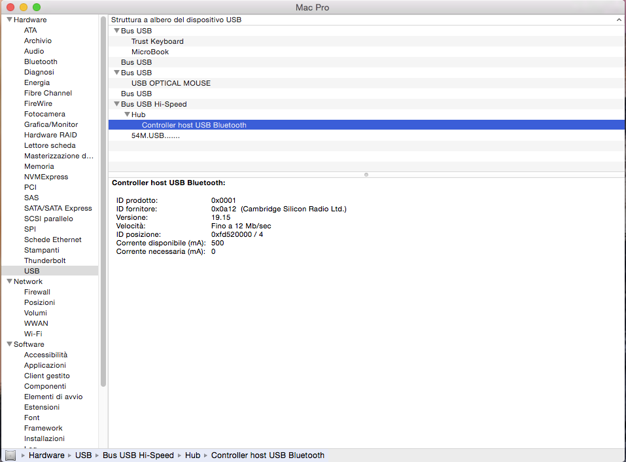Select SPI in the sidebar
Image resolution: width=626 pixels, height=462 pixels.
point(30,229)
